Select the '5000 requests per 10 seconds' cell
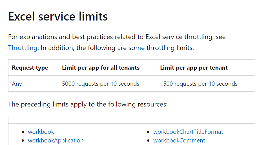This screenshot has height=145, width=277. (101, 84)
